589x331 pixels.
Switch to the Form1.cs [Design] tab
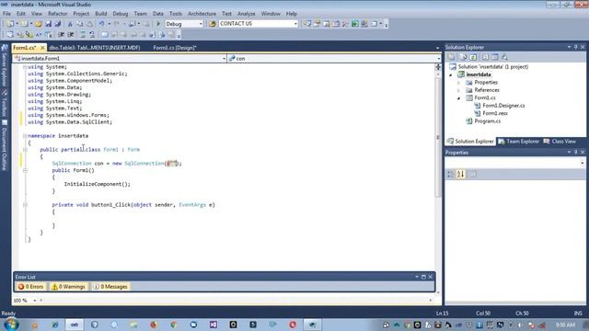pos(175,48)
